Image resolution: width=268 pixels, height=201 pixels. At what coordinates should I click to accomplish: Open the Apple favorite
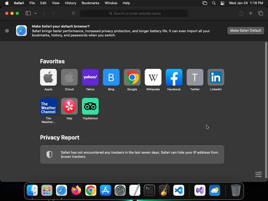(48, 77)
